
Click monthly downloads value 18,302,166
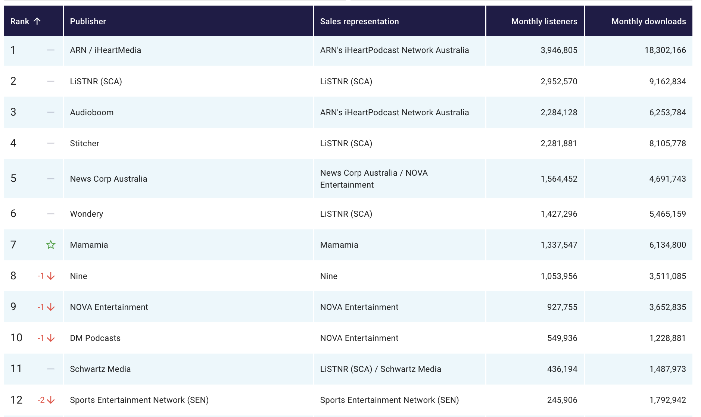(665, 50)
